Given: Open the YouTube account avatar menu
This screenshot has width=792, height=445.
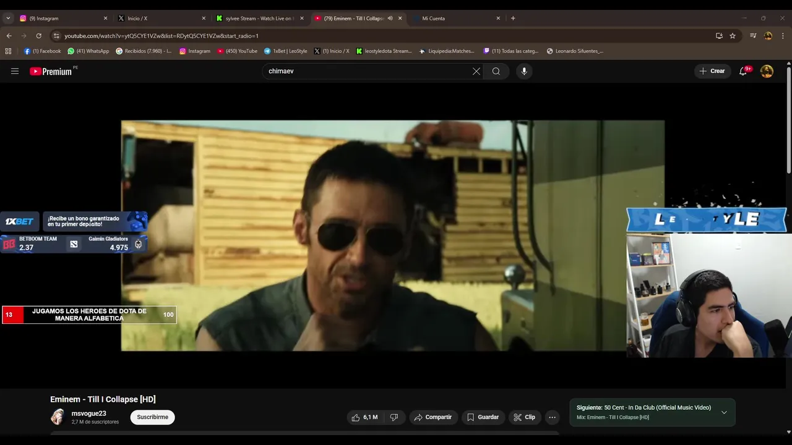Looking at the screenshot, I should pos(767,71).
